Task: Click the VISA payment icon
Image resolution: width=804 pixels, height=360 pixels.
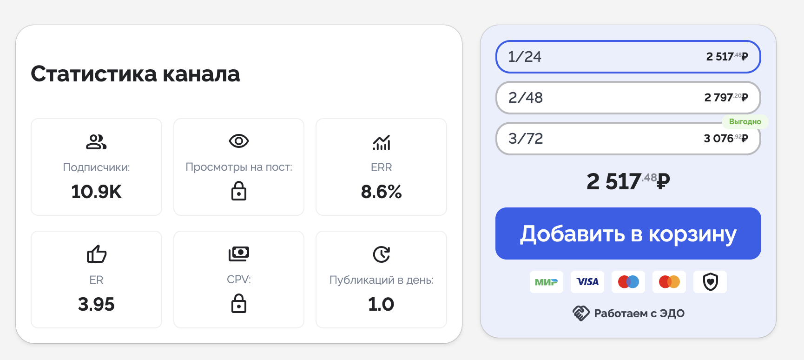Action: [587, 282]
